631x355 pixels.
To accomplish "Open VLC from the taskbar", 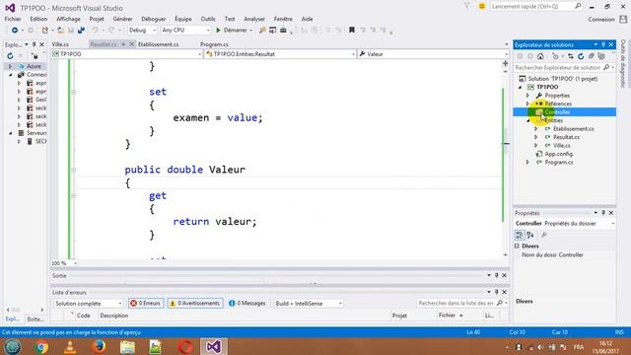I will coord(70,346).
